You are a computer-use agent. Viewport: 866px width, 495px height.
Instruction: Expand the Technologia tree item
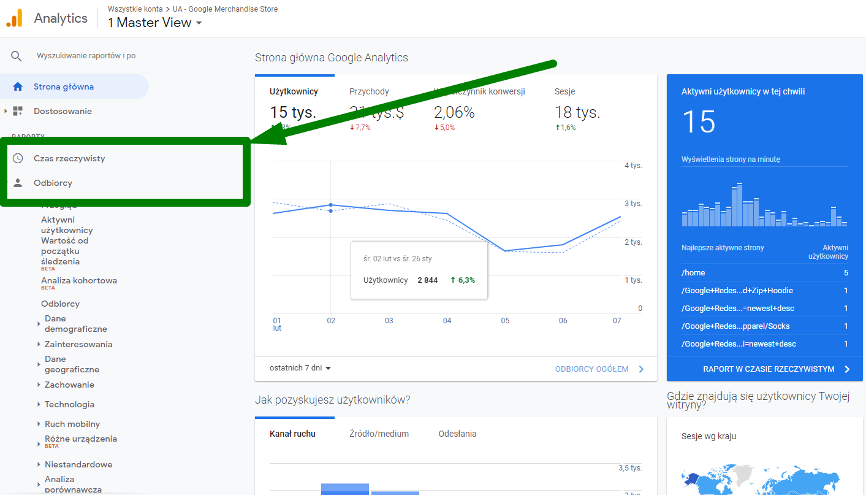point(39,404)
